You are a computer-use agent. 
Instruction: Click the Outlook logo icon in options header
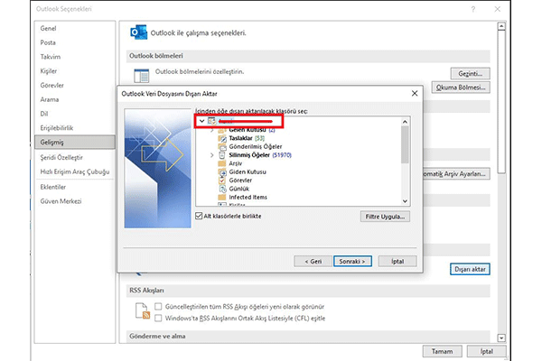[138, 32]
